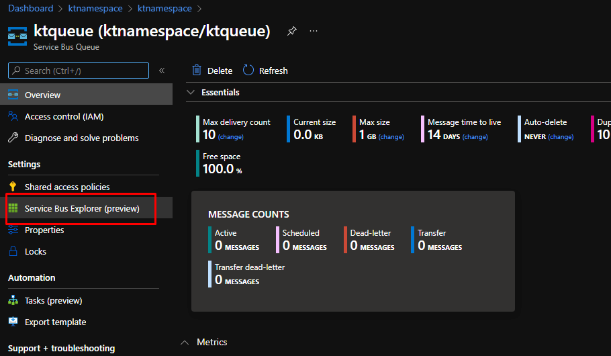Click the pin to dashboard icon

click(291, 32)
